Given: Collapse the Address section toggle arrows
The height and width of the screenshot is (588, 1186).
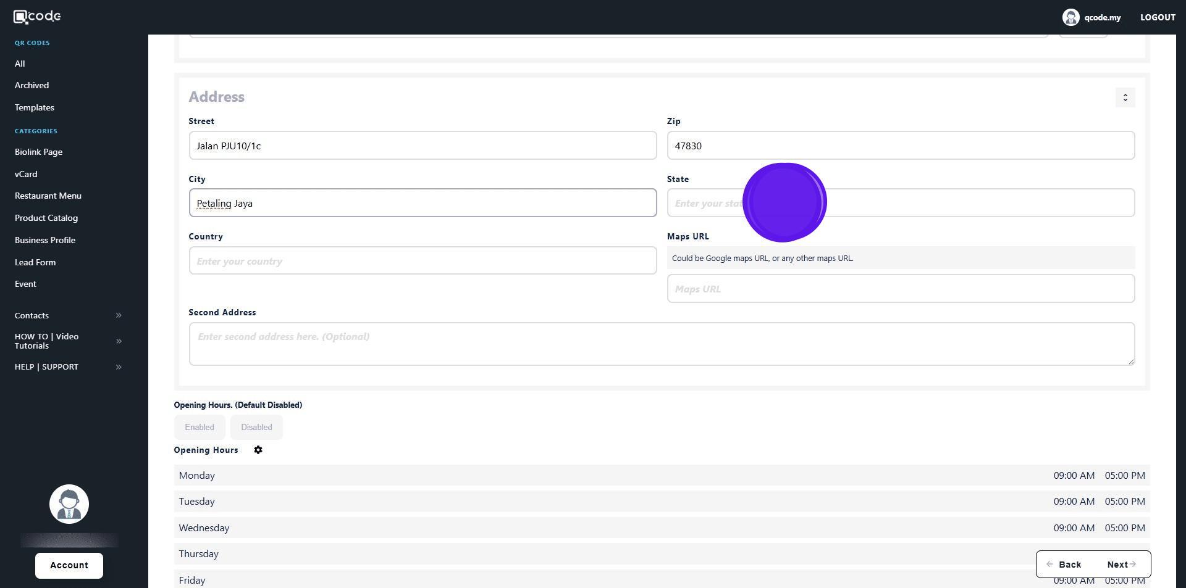Looking at the screenshot, I should (x=1125, y=97).
